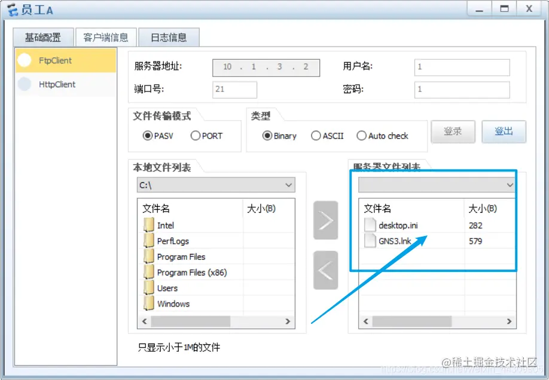This screenshot has height=380, width=549.
Task: Select the Program Files row name
Action: pos(181,257)
